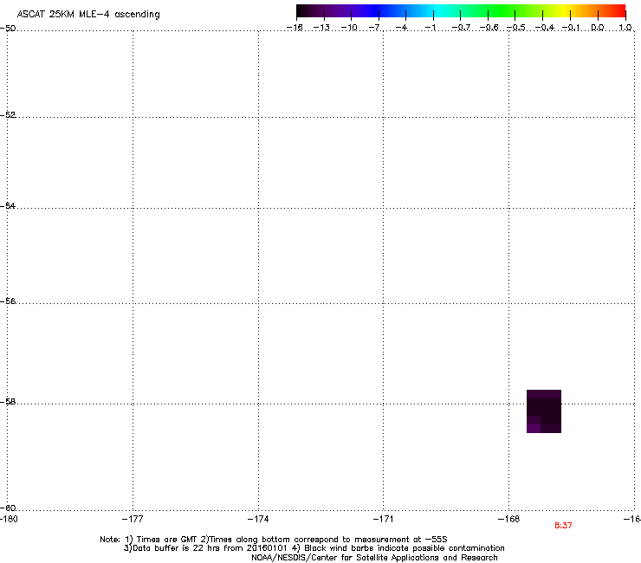Pick the green section of the color bar
Viewport: 641px width, 563px height.
(x=502, y=11)
